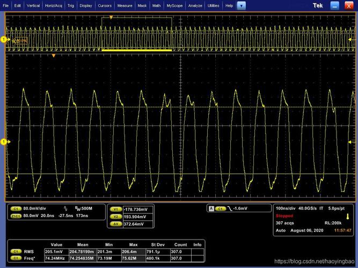The width and height of the screenshot is (358, 268).
Task: Click the Freq Max 75.62M cell
Action: point(134,258)
